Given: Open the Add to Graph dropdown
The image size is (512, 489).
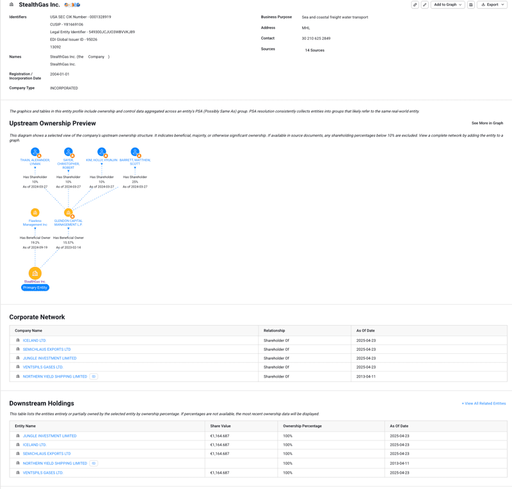Looking at the screenshot, I should 447,4.
